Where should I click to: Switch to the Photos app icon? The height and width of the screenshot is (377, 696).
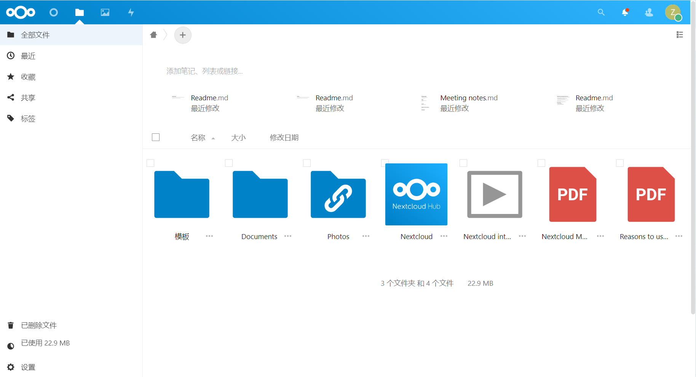pyautogui.click(x=105, y=12)
